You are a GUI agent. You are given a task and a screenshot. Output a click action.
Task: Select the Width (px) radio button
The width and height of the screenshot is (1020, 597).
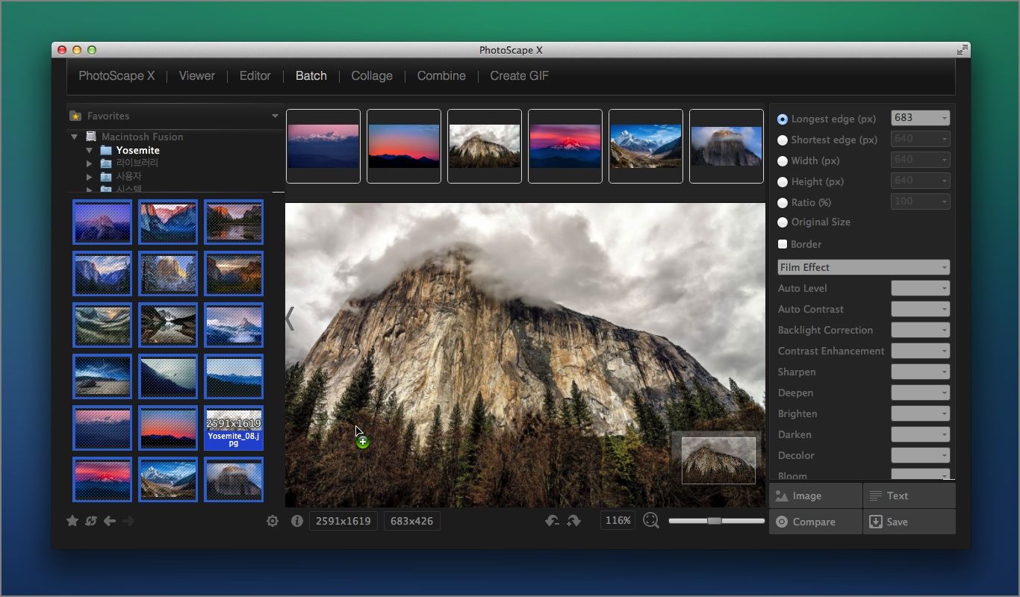pyautogui.click(x=783, y=160)
